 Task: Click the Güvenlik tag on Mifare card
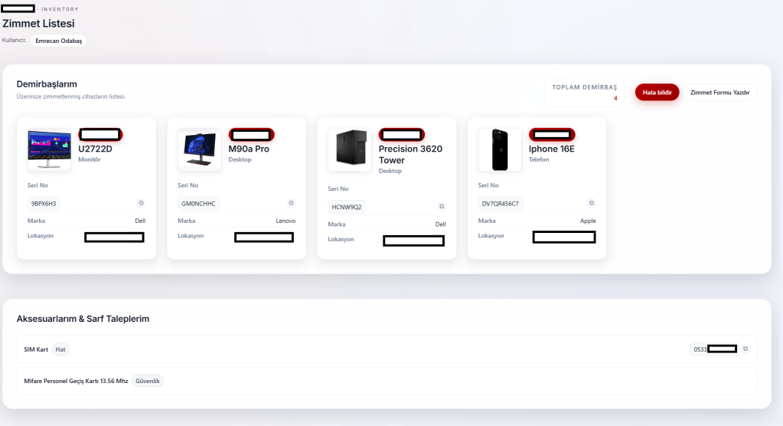(148, 381)
